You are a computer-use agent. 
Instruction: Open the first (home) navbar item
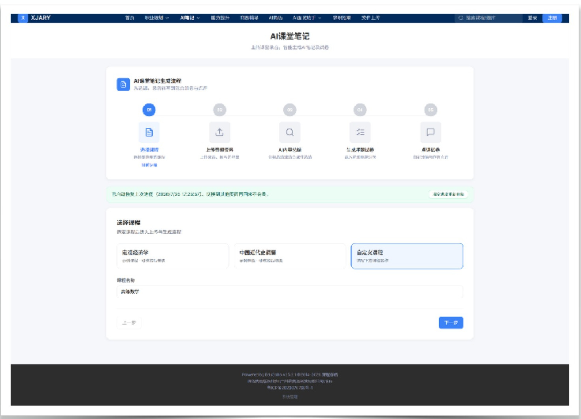point(130,18)
